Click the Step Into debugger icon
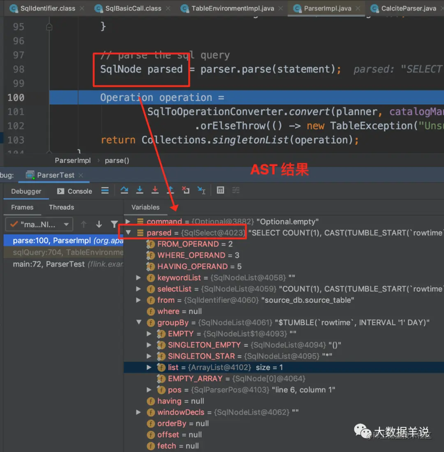This screenshot has width=444, height=452. coord(140,190)
